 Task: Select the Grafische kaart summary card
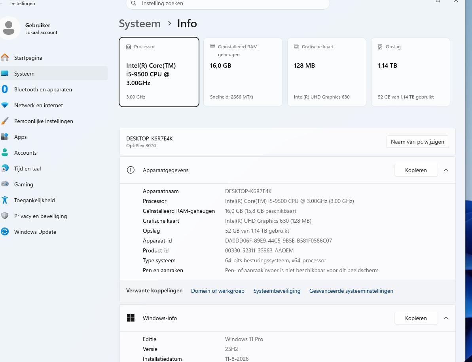click(x=327, y=72)
